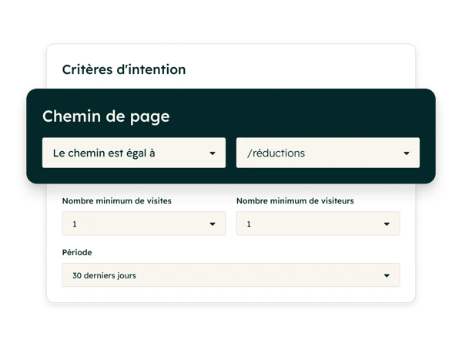Expand the "Nombre minimum de visites" select box
The image size is (462, 347).
[144, 224]
